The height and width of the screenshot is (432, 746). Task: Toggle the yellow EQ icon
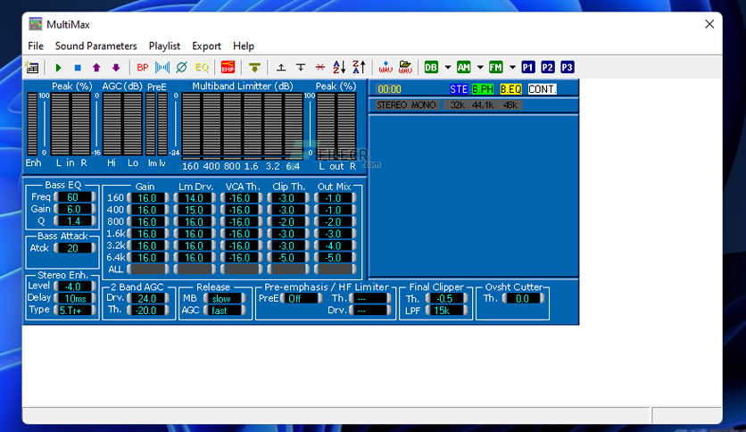pyautogui.click(x=202, y=68)
